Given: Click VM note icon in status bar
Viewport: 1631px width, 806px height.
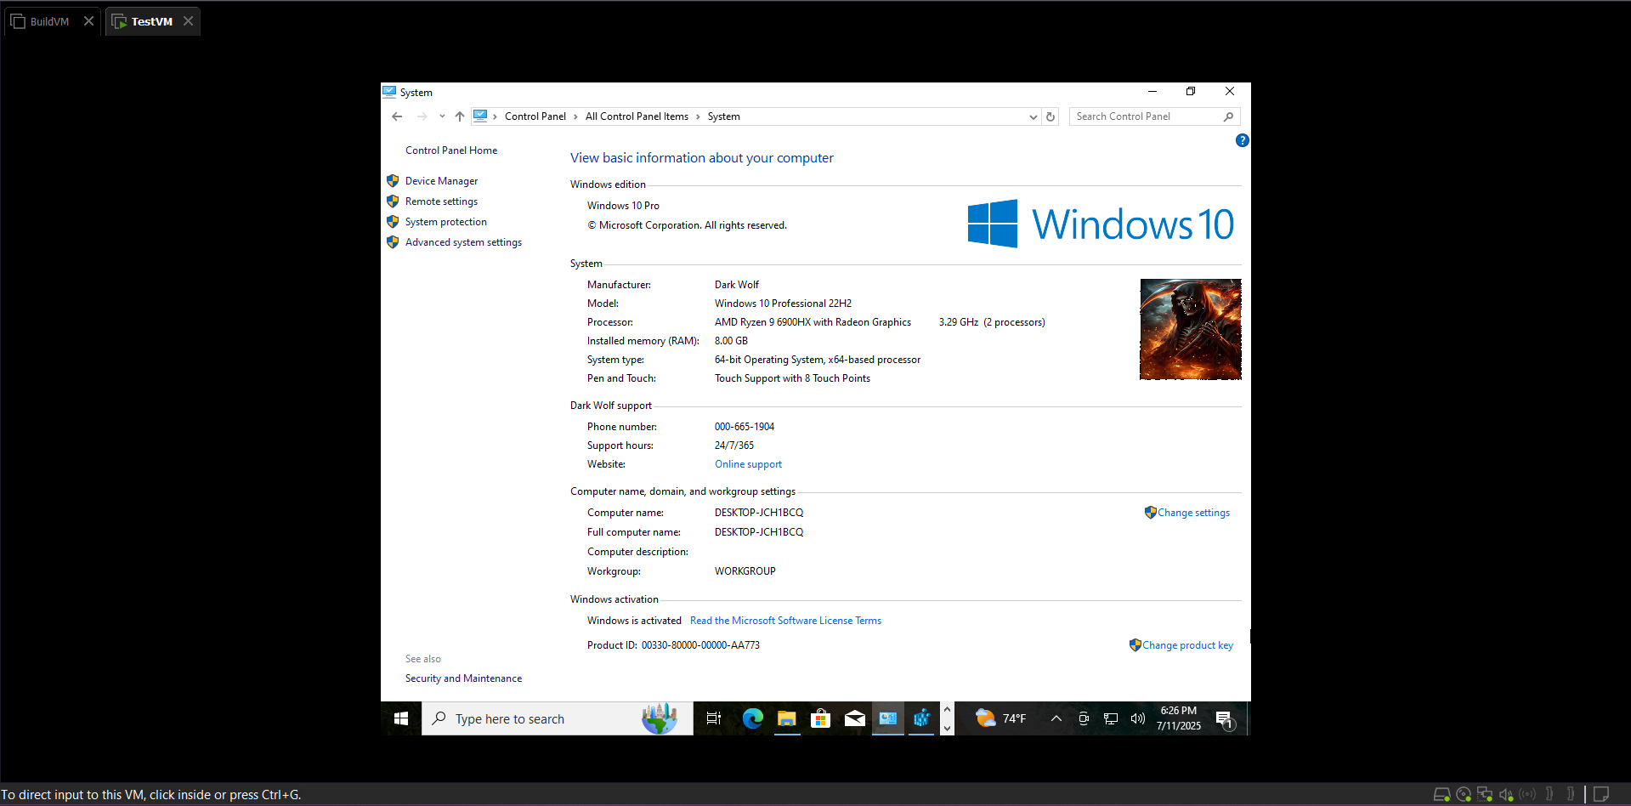Looking at the screenshot, I should [1601, 794].
